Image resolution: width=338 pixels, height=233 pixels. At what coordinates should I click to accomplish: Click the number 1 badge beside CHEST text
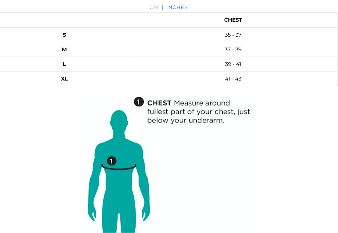coord(139,102)
